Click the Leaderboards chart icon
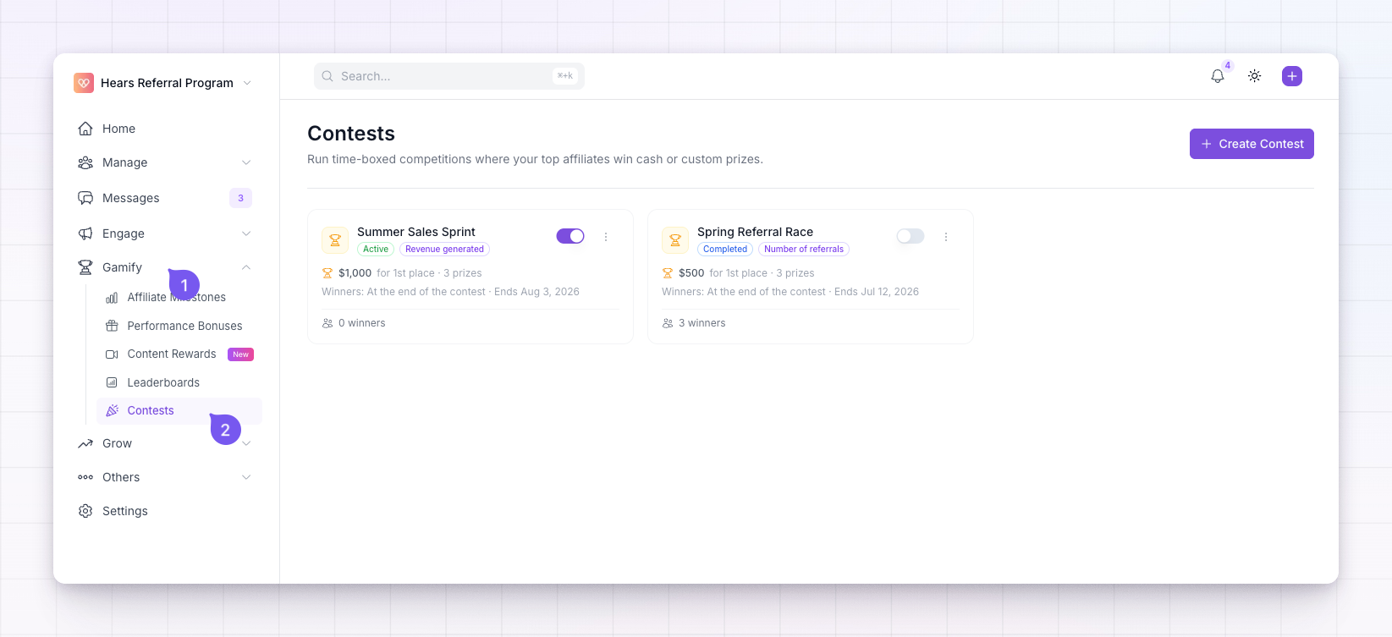 112,382
